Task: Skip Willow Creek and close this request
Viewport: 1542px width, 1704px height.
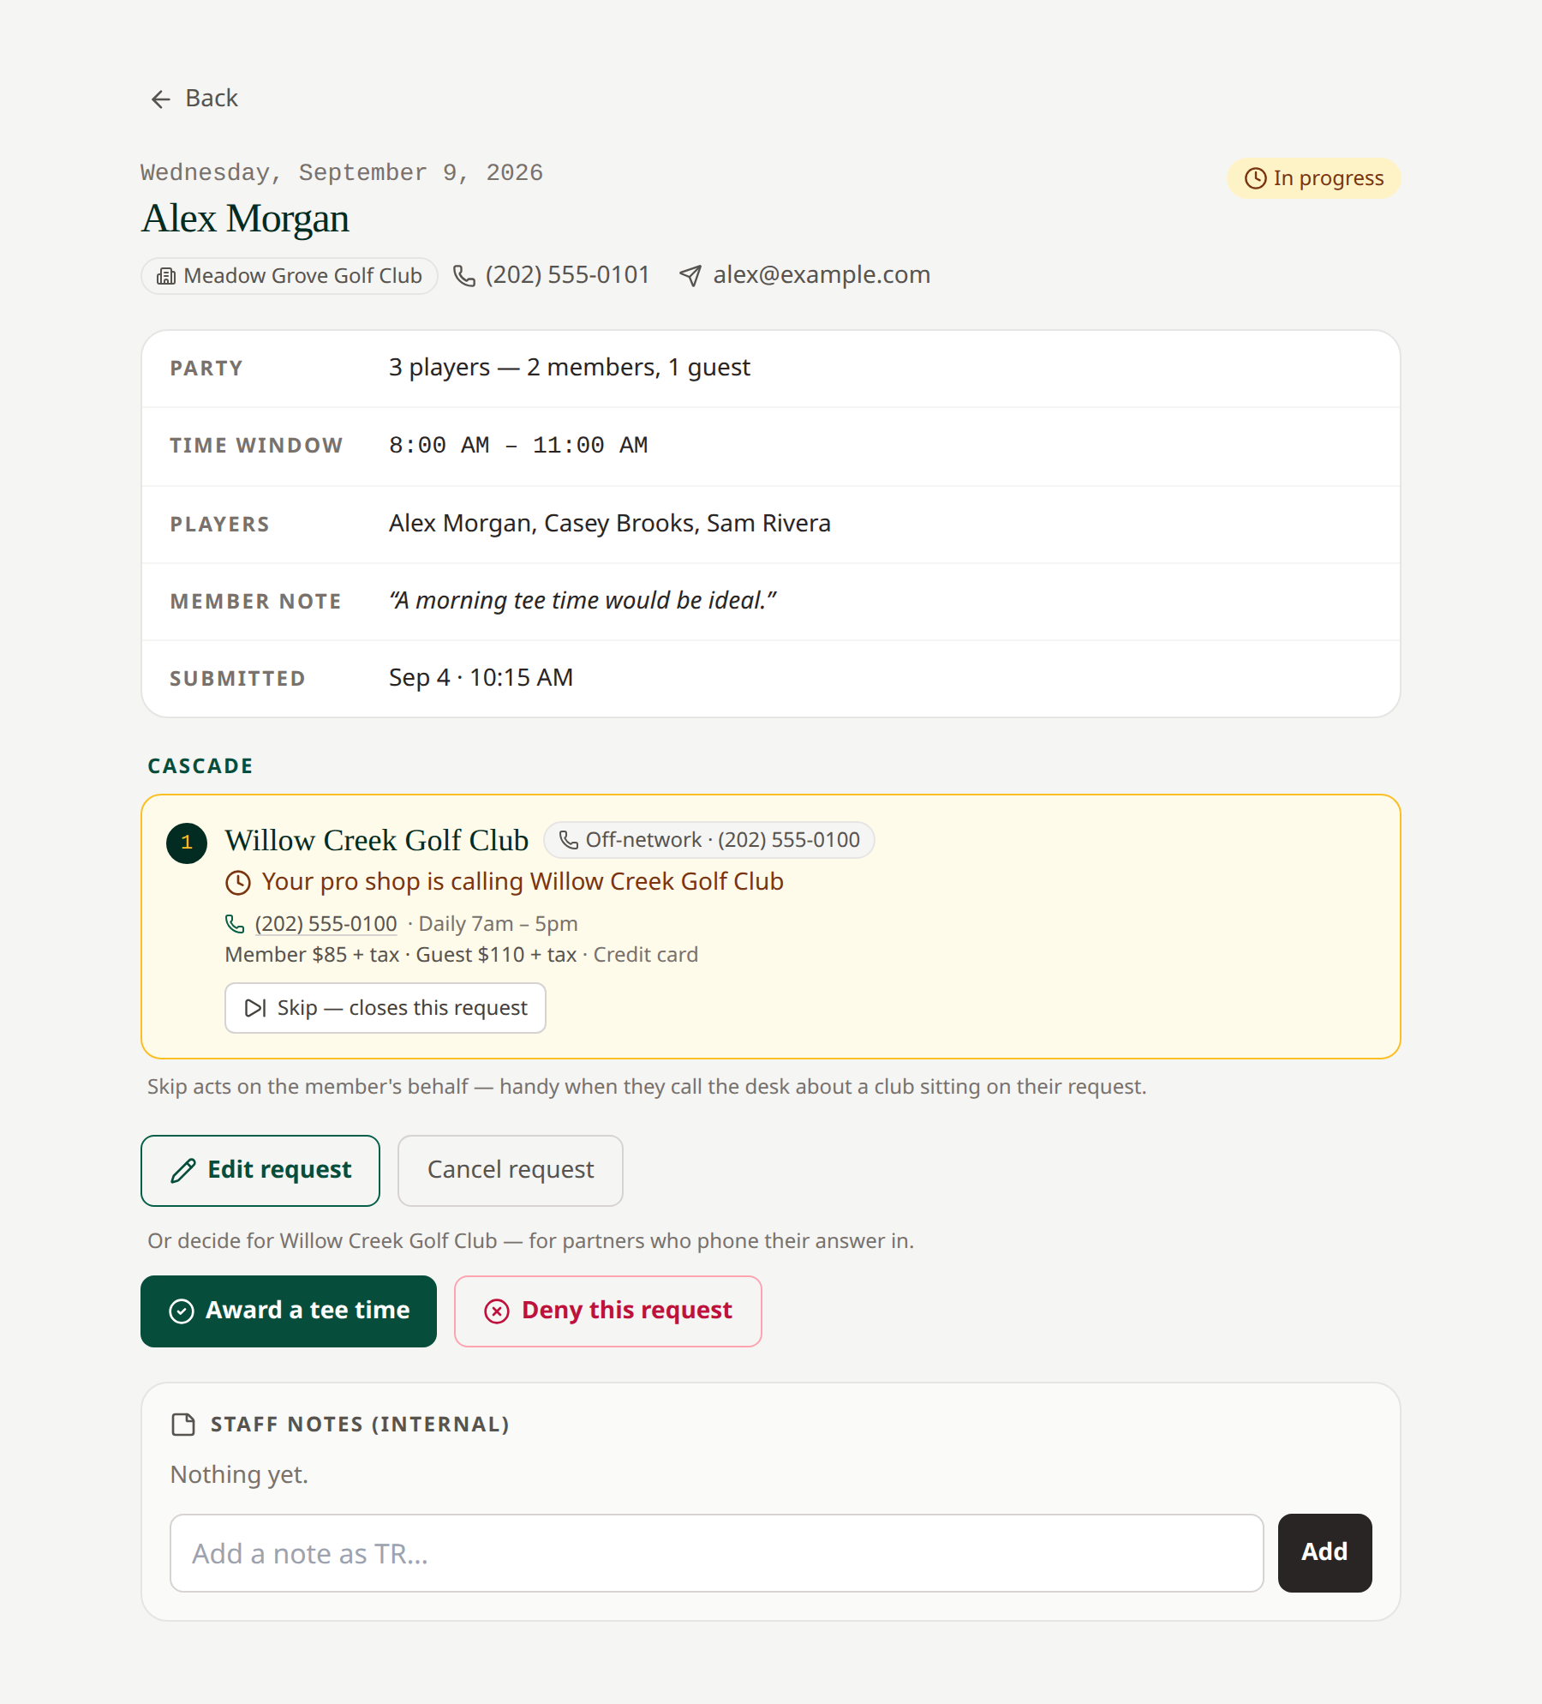Action: [x=385, y=1008]
